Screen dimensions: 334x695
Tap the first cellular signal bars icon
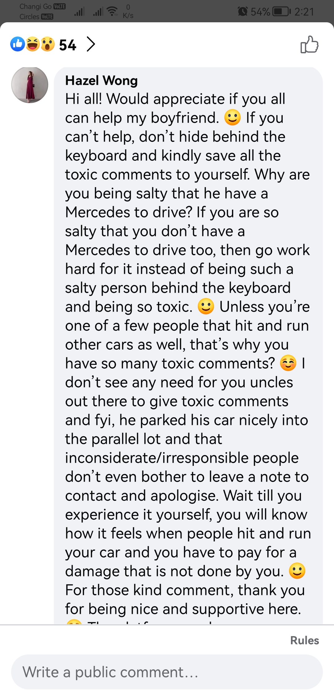(x=79, y=12)
